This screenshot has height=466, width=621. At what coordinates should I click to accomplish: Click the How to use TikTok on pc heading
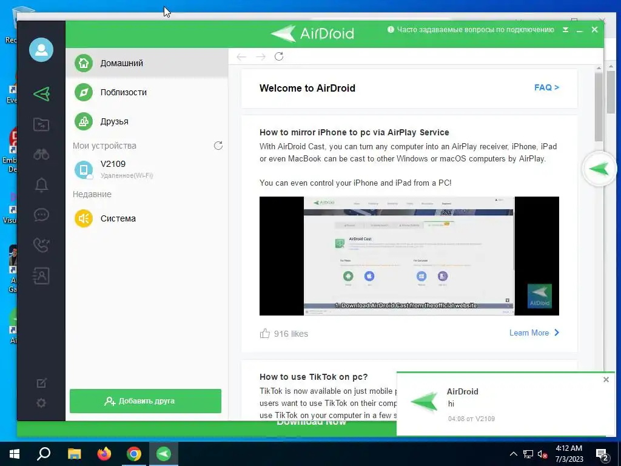314,377
